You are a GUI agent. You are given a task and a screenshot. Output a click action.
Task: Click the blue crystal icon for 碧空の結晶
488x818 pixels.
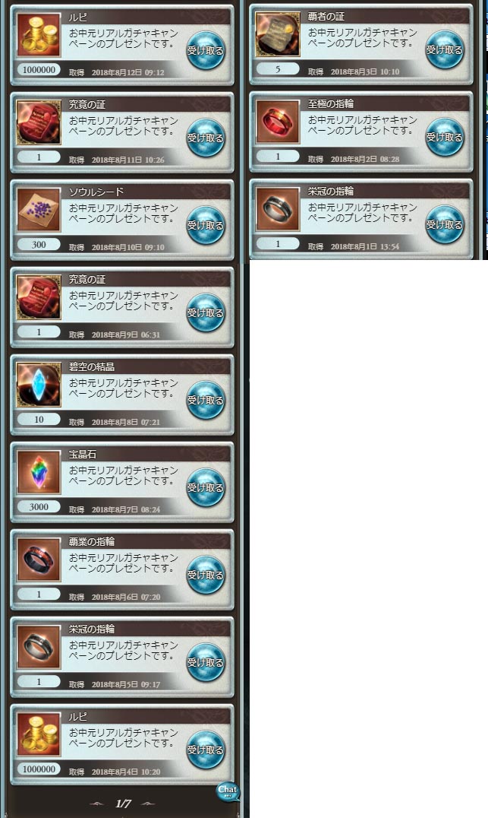[x=39, y=385]
